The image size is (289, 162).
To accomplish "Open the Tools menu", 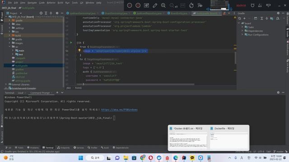I will point(75,3).
